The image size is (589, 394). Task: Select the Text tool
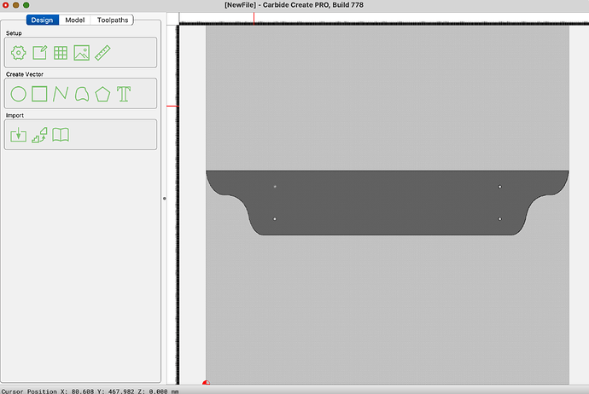pyautogui.click(x=124, y=94)
